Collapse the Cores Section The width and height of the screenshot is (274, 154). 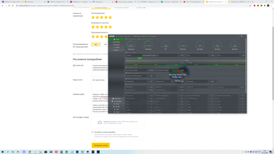tap(126, 58)
